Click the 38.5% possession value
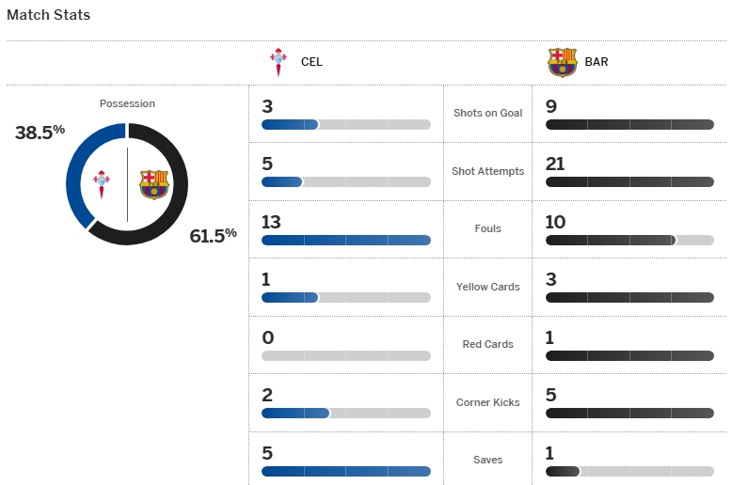 [x=40, y=133]
